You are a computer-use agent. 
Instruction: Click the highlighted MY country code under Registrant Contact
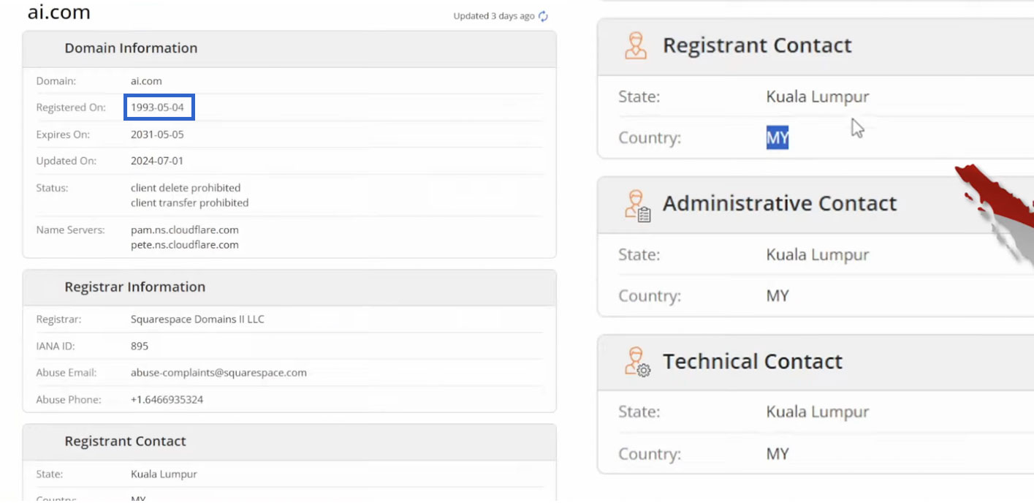[777, 137]
